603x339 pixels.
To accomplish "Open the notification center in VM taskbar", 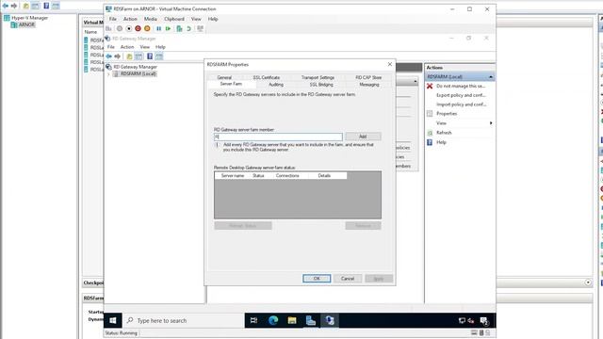I will [x=484, y=320].
